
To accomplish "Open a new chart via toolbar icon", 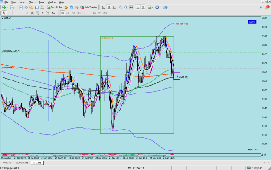I will (x=4, y=7).
